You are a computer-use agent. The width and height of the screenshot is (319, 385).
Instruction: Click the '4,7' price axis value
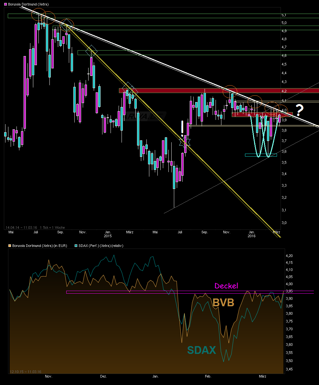(x=284, y=47)
